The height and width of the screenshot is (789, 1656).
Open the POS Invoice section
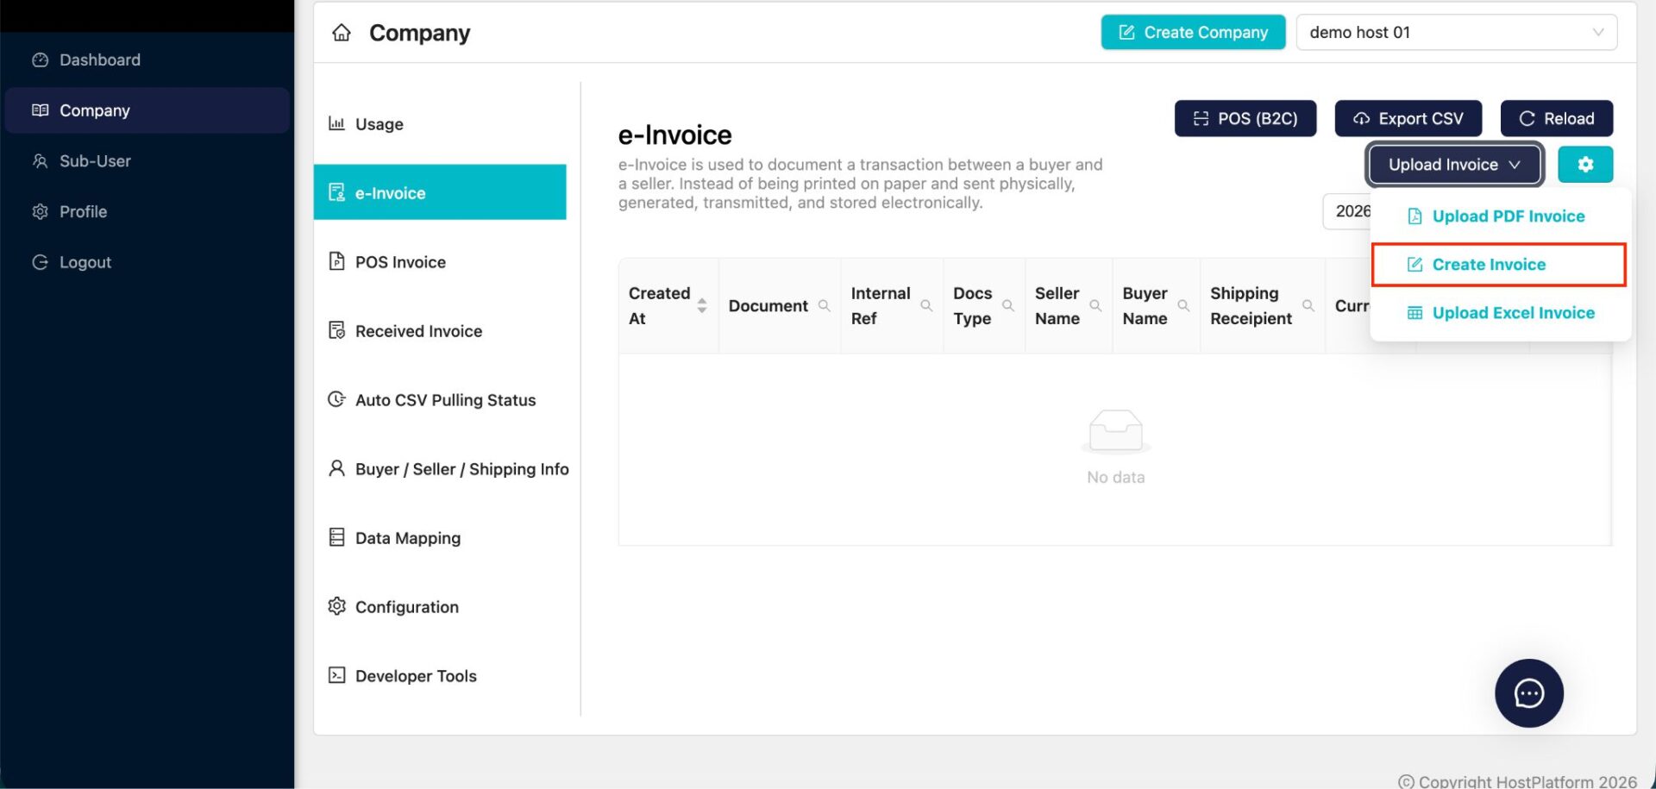coord(440,261)
